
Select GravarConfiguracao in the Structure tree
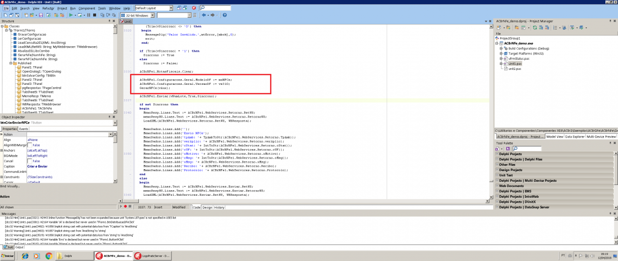tap(32, 34)
